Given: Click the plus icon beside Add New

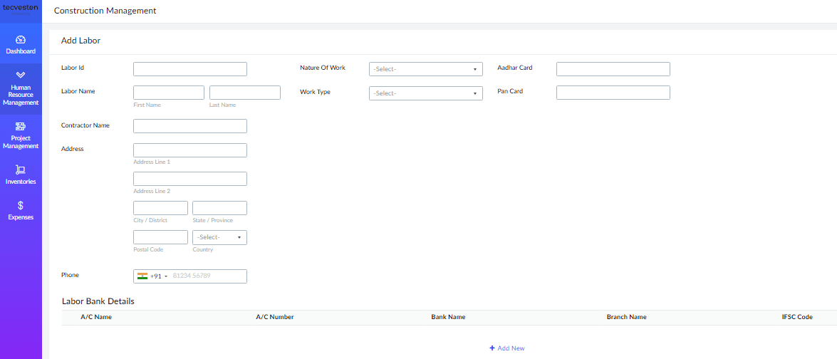Looking at the screenshot, I should tap(492, 348).
